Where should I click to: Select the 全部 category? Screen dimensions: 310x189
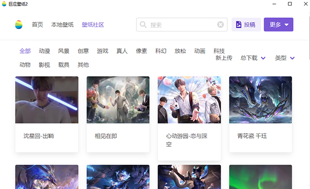(25, 51)
